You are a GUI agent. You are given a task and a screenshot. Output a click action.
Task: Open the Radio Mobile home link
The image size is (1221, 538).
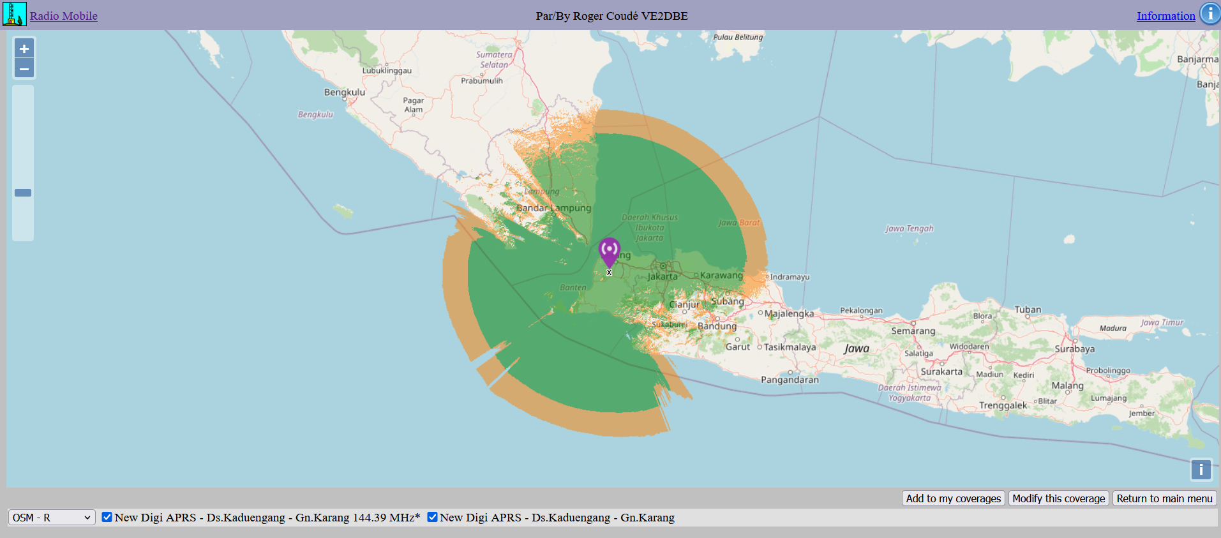[64, 16]
